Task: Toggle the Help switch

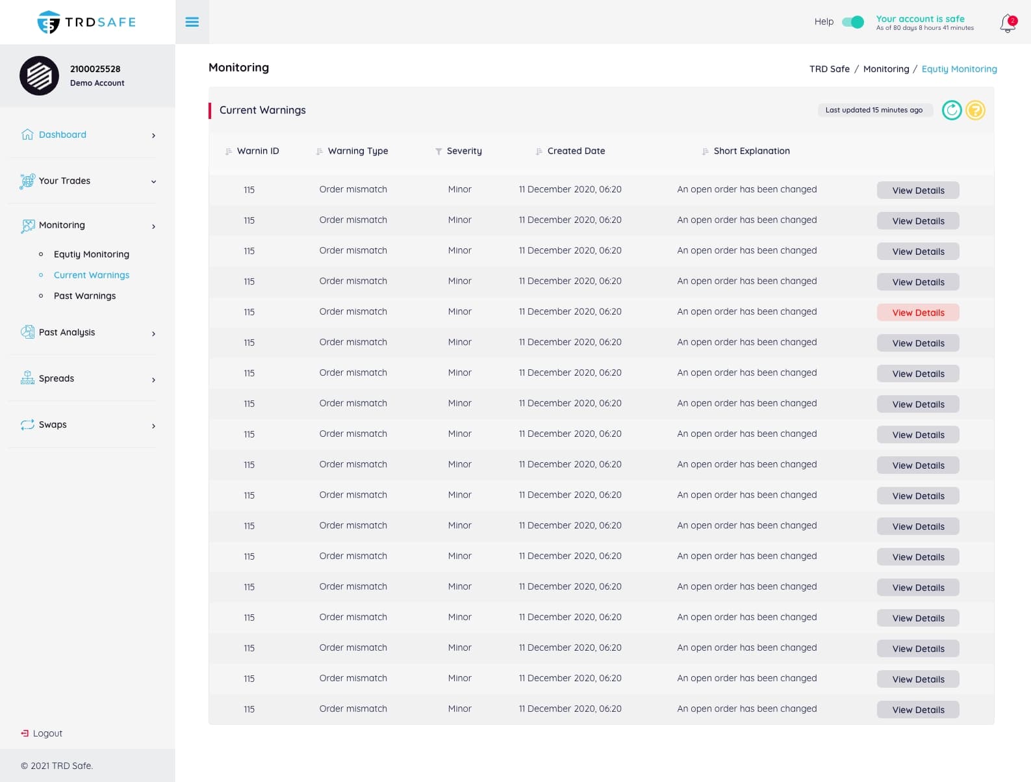Action: (852, 22)
